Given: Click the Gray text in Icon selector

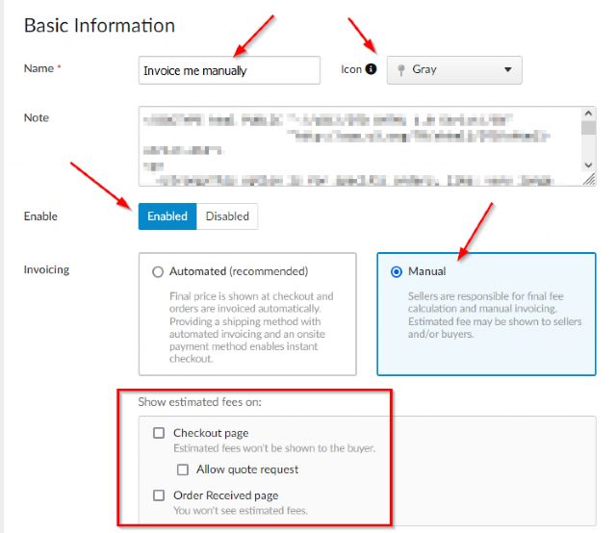Looking at the screenshot, I should (x=424, y=70).
